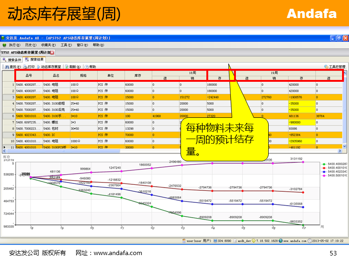Open the 收藏夹 menu

[48, 45]
